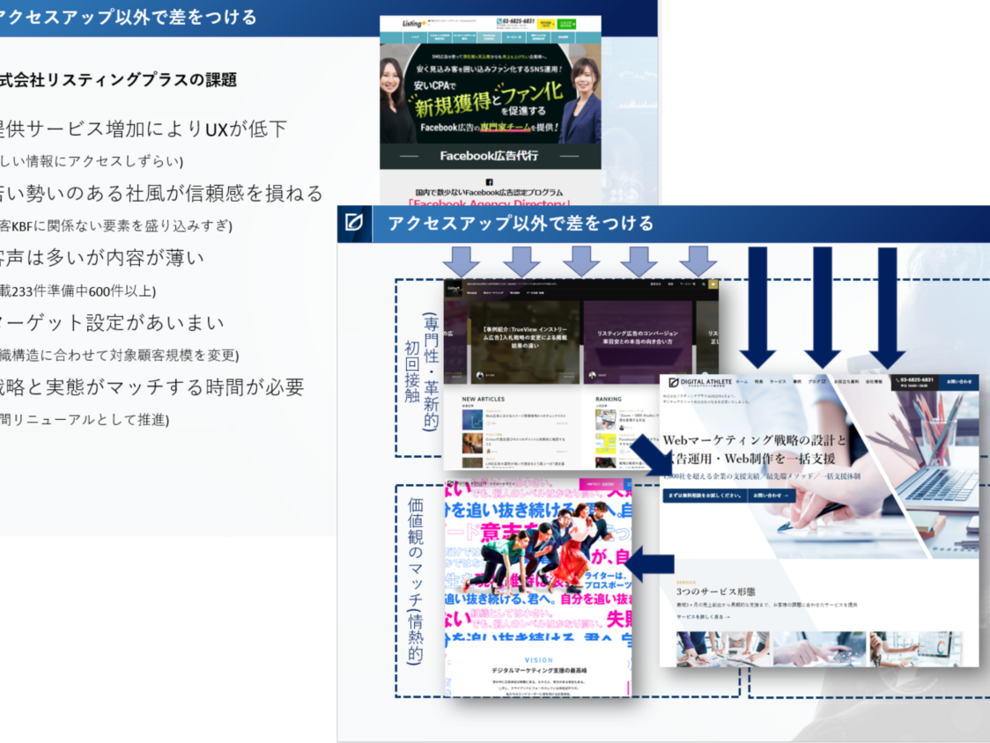The image size is (990, 743).
Task: Click the Listing+ logo on the Facebook ad page
Action: click(414, 24)
